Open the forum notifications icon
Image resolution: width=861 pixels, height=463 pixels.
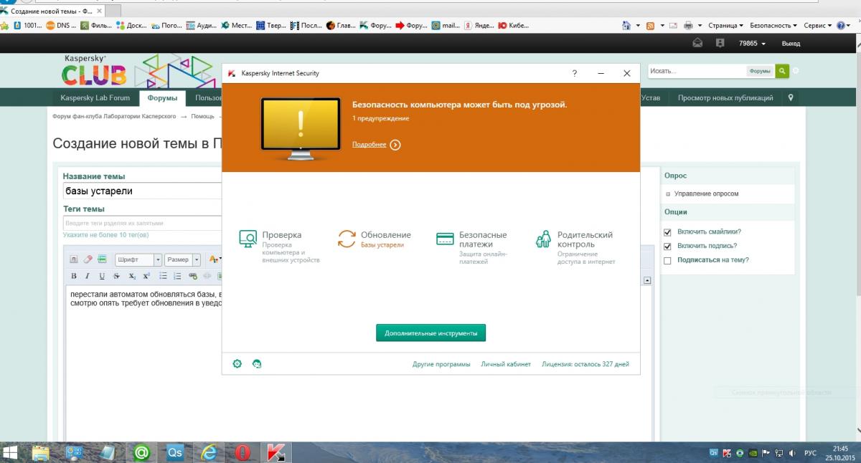(x=720, y=43)
